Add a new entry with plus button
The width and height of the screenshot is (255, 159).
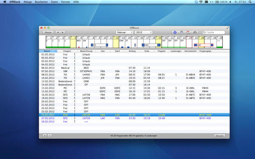pos(45,136)
